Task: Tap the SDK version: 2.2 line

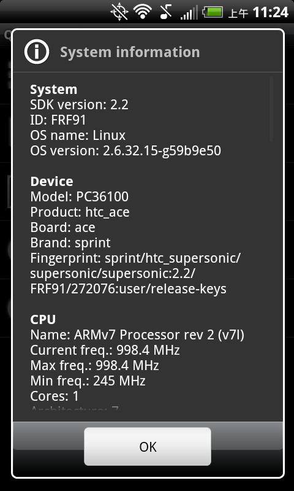Action: click(x=80, y=105)
